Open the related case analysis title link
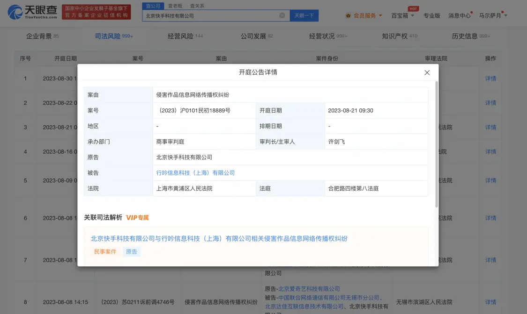Screen dimensions: 527x314 click(x=219, y=239)
